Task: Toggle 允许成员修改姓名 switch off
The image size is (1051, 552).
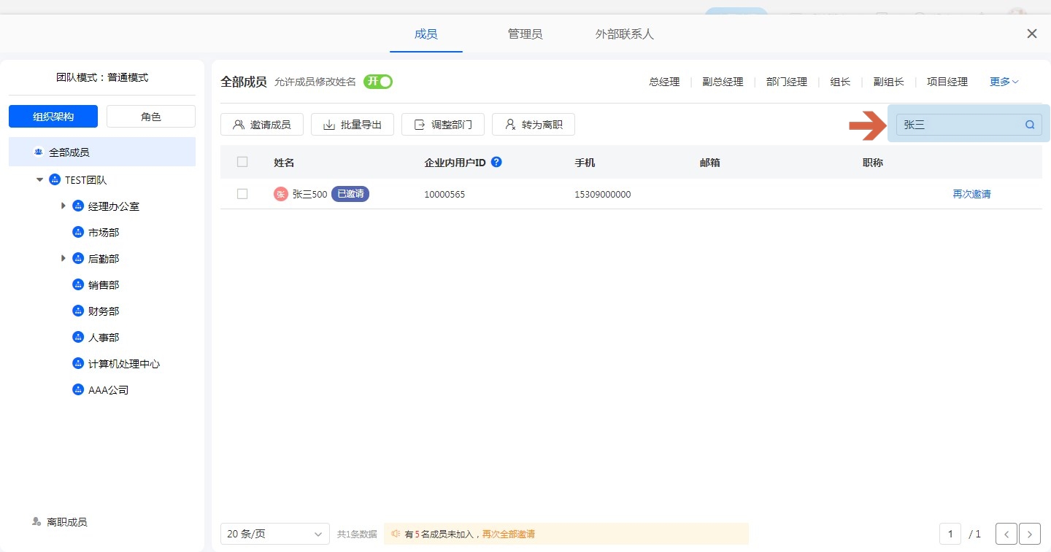Action: (378, 82)
